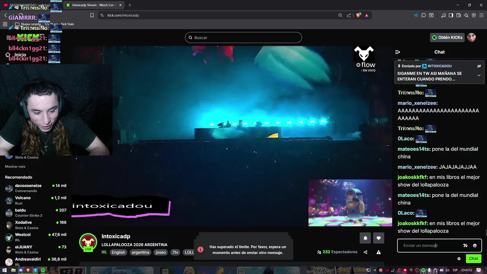Click the share page icon in address bar
Image resolution: width=487 pixels, height=274 pixels.
pyautogui.click(x=349, y=15)
